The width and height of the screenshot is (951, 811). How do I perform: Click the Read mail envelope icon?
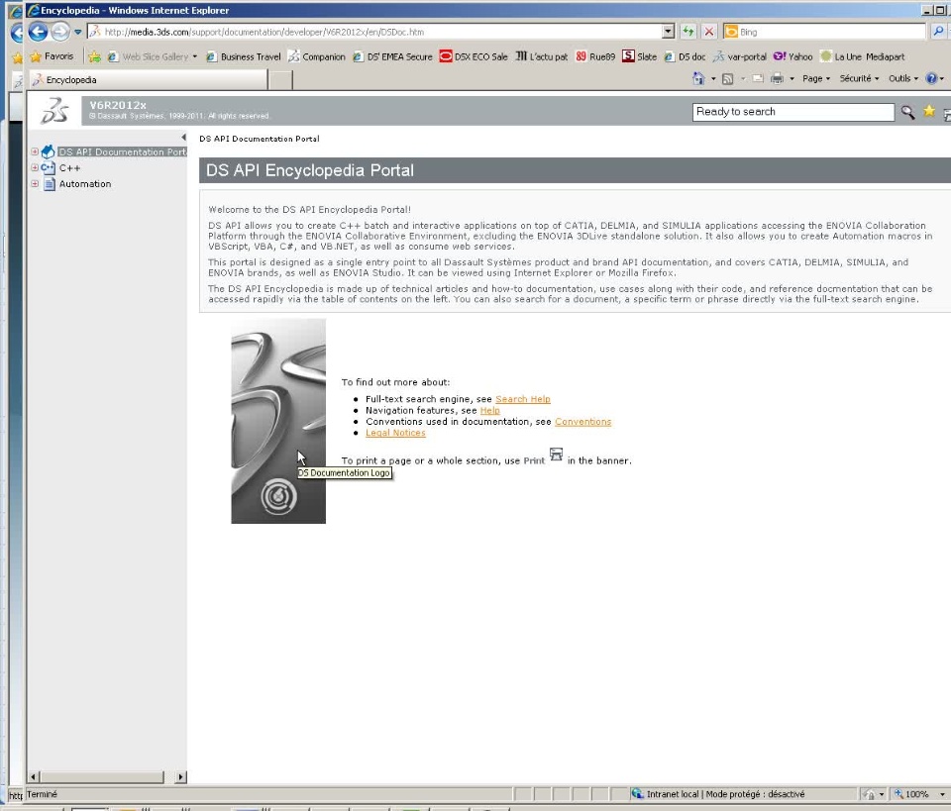[758, 78]
